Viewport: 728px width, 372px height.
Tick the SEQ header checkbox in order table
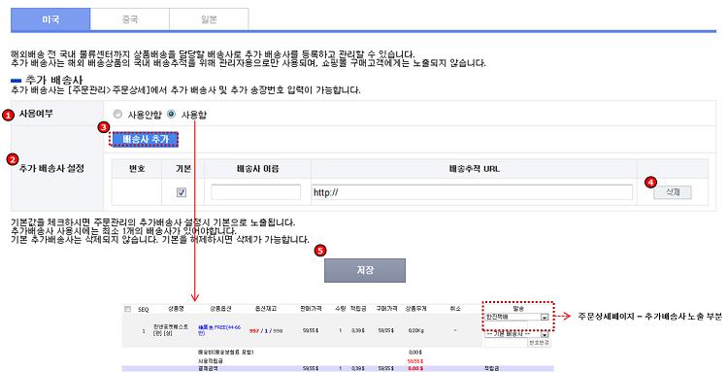pyautogui.click(x=128, y=309)
